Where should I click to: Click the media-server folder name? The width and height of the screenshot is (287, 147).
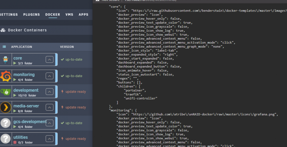tap(26, 106)
